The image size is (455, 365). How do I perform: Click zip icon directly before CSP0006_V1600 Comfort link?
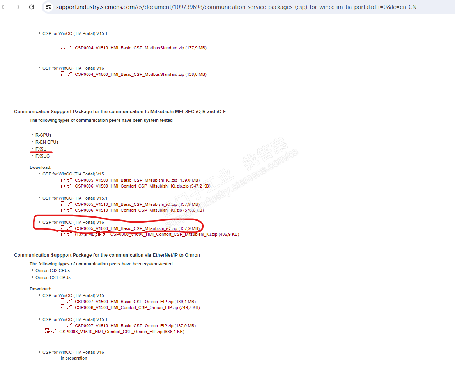[x=98, y=234]
